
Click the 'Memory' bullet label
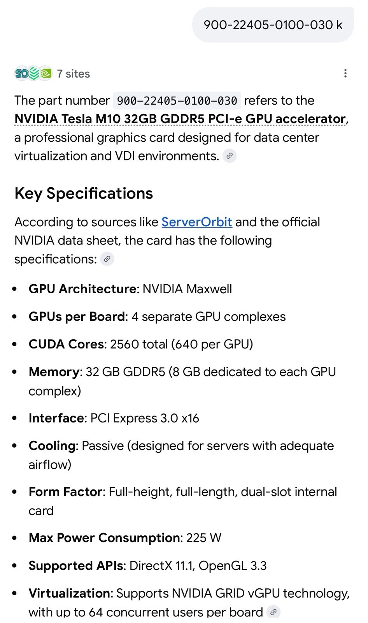coord(54,372)
